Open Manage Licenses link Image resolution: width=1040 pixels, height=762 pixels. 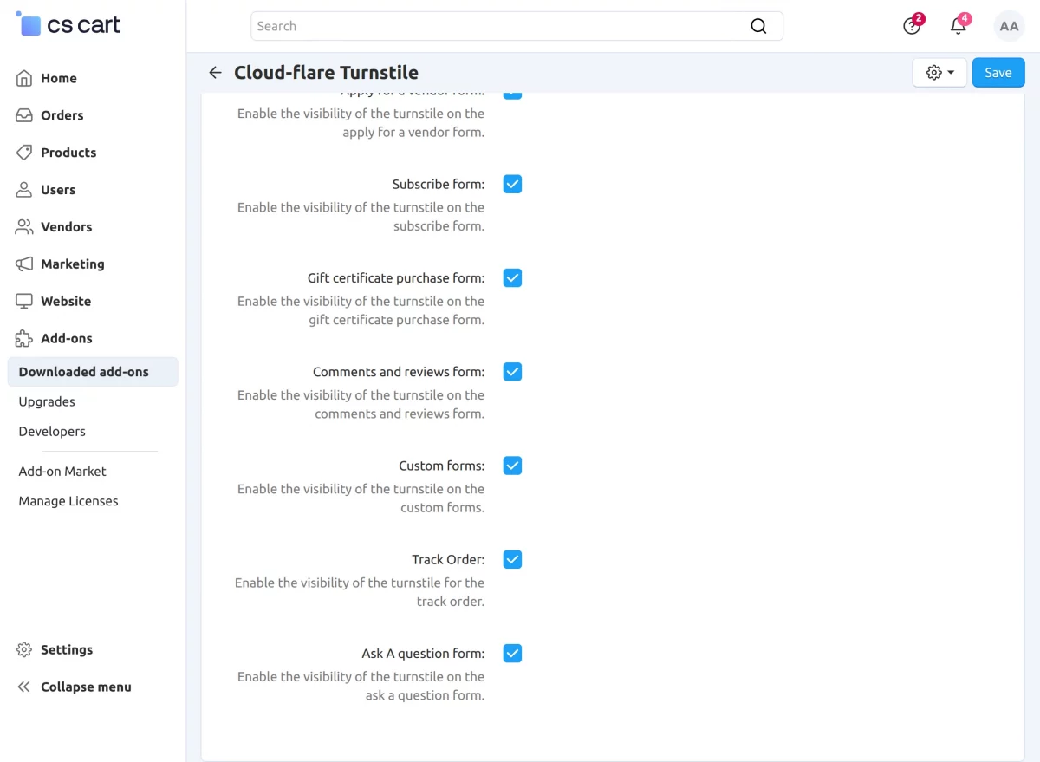(x=68, y=501)
